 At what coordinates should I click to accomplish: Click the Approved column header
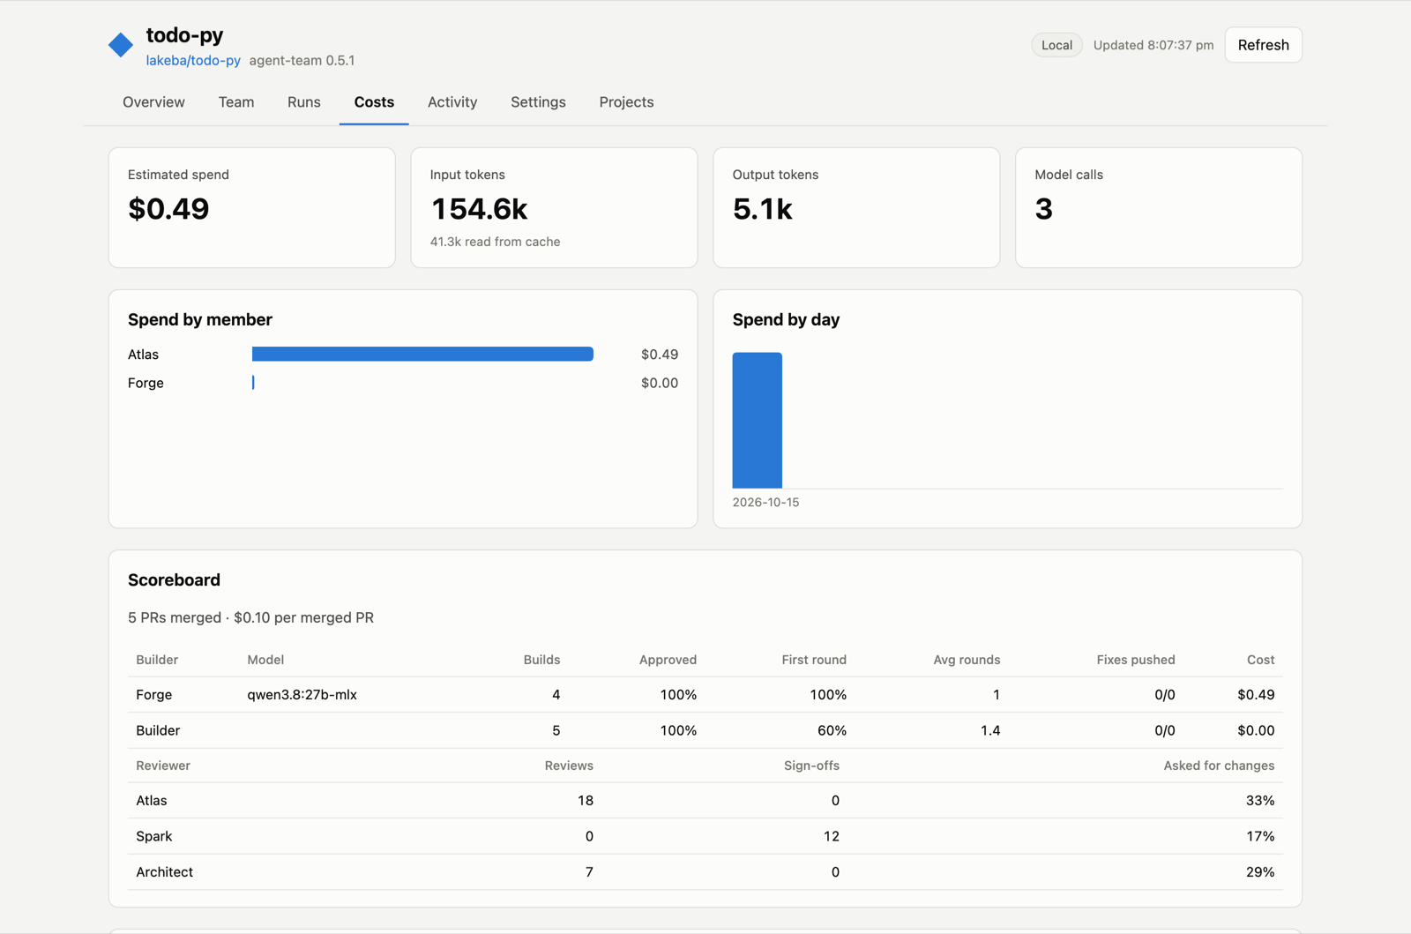pyautogui.click(x=668, y=660)
